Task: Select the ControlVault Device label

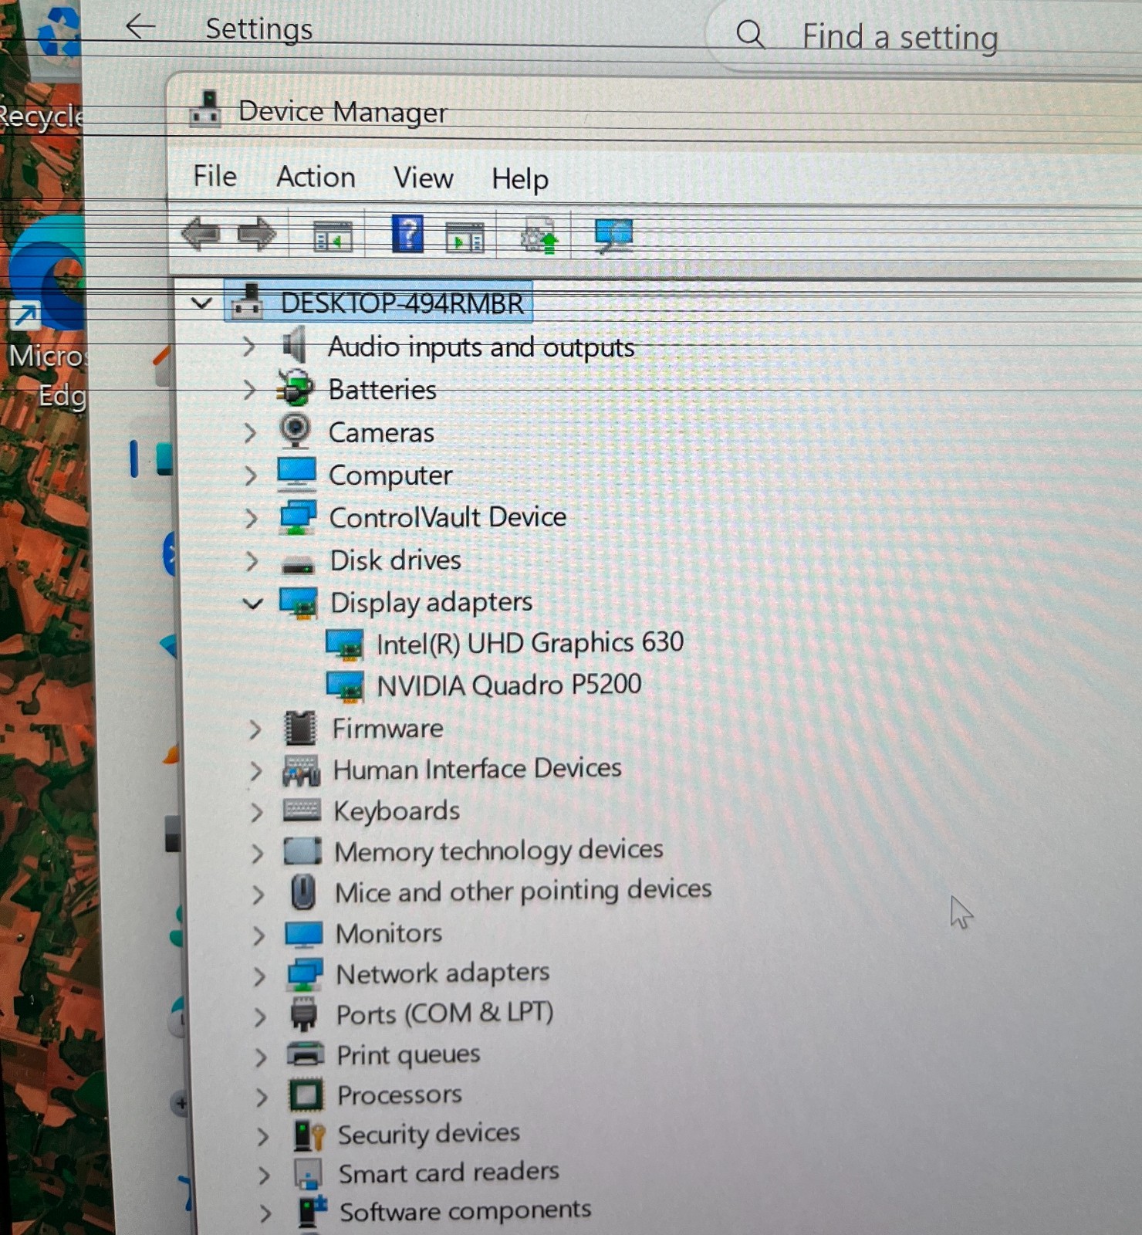Action: tap(448, 517)
